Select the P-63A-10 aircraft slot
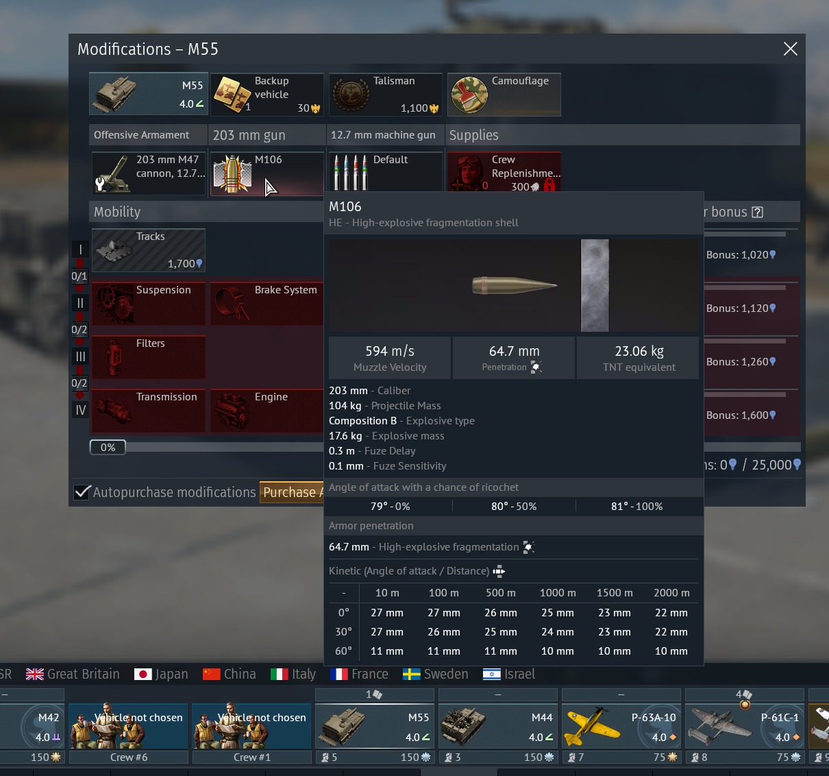Screen dimensions: 829x776 coord(622,726)
